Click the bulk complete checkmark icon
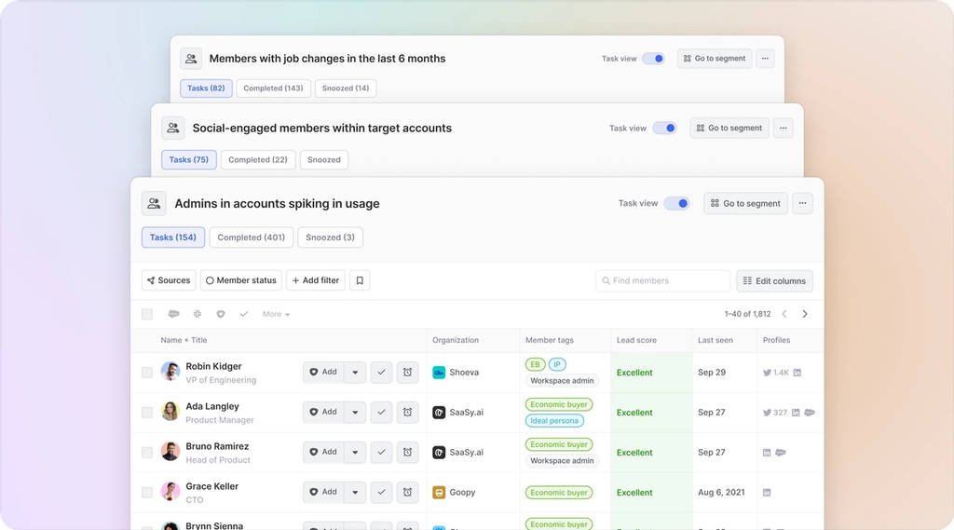The width and height of the screenshot is (954, 530). pos(244,314)
